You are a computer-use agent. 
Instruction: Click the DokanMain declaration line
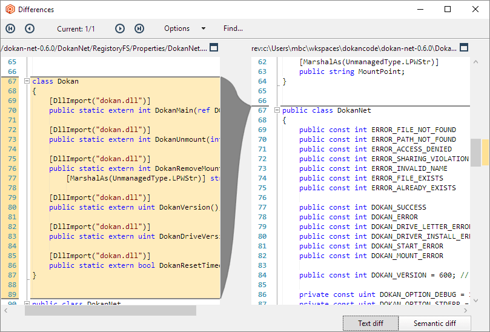pyautogui.click(x=134, y=110)
